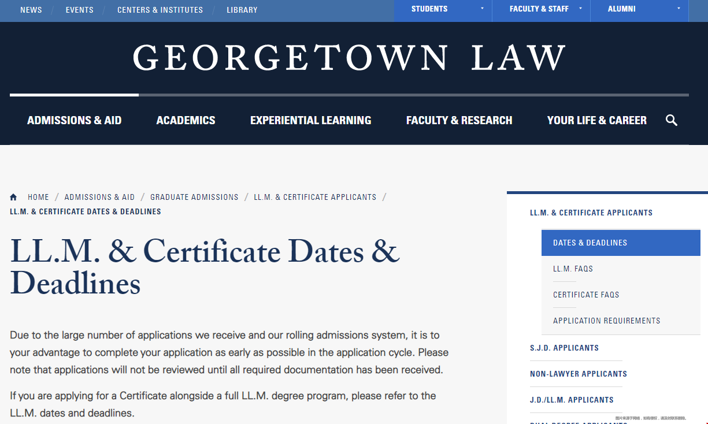The height and width of the screenshot is (424, 708).
Task: Click the Alumni top menu label
Action: point(622,9)
